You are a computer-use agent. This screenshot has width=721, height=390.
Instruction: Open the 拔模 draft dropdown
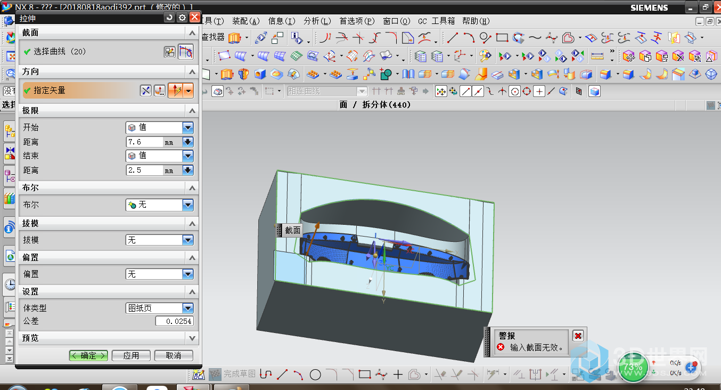[x=187, y=240]
